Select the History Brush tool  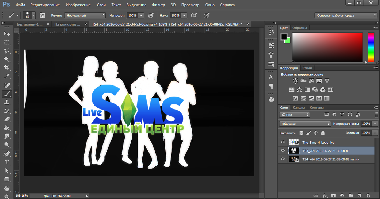pos(7,111)
